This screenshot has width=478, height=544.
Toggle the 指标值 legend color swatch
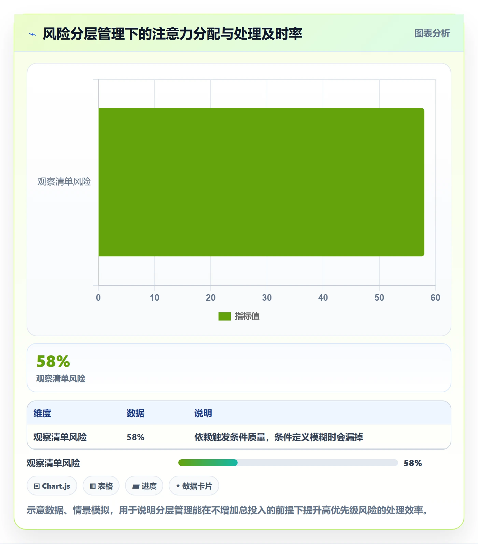(x=225, y=316)
